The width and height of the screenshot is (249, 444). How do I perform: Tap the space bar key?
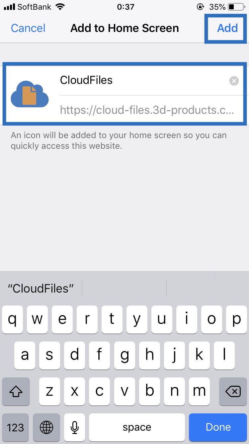click(x=137, y=427)
